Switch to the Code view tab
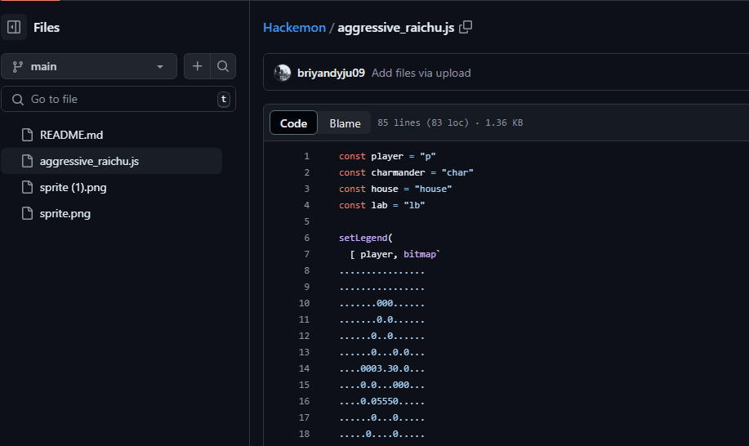This screenshot has height=446, width=749. (x=293, y=123)
